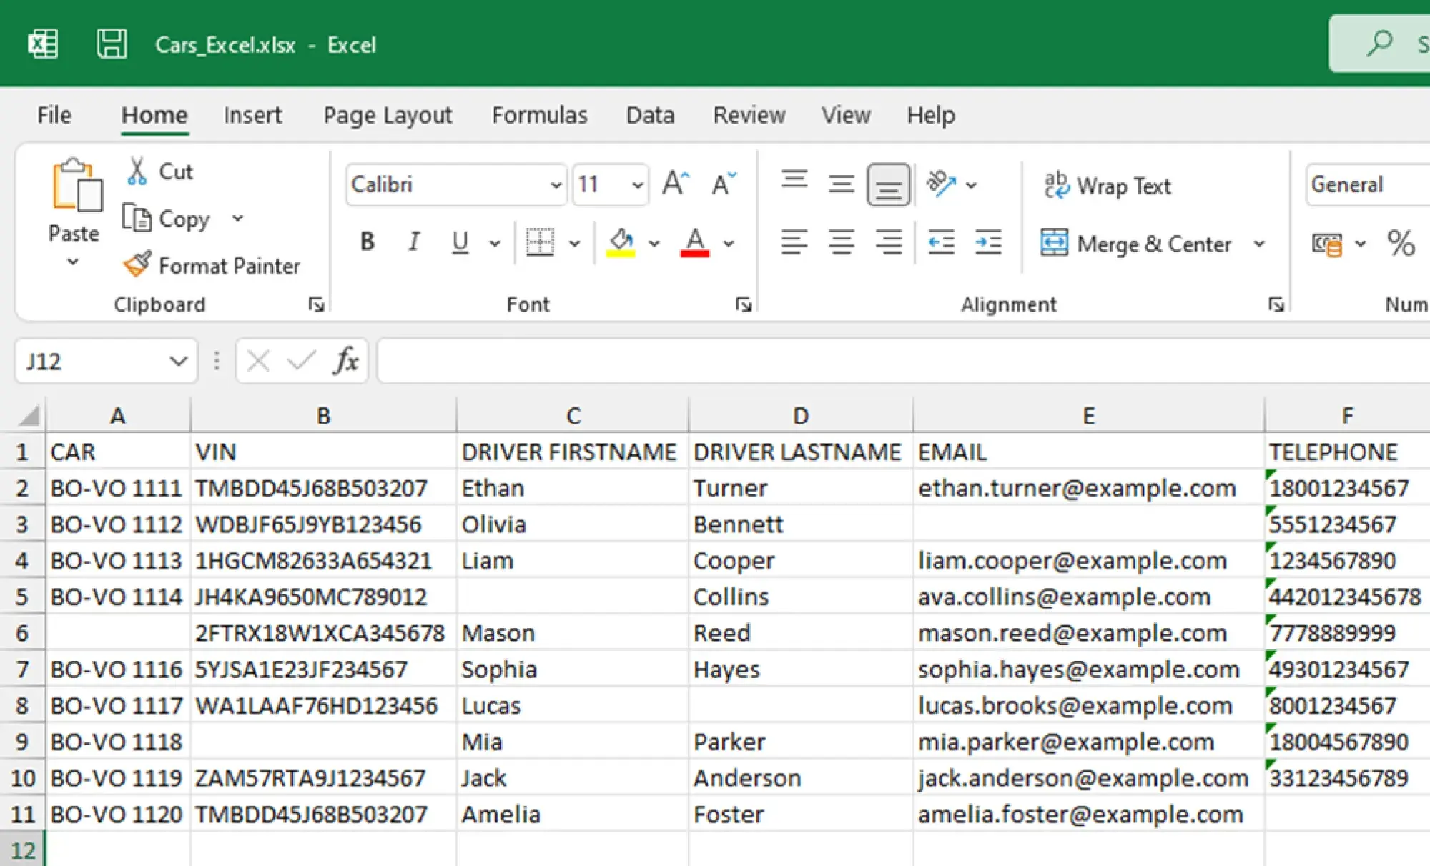The width and height of the screenshot is (1430, 866).
Task: Open the Help tab
Action: pyautogui.click(x=931, y=115)
